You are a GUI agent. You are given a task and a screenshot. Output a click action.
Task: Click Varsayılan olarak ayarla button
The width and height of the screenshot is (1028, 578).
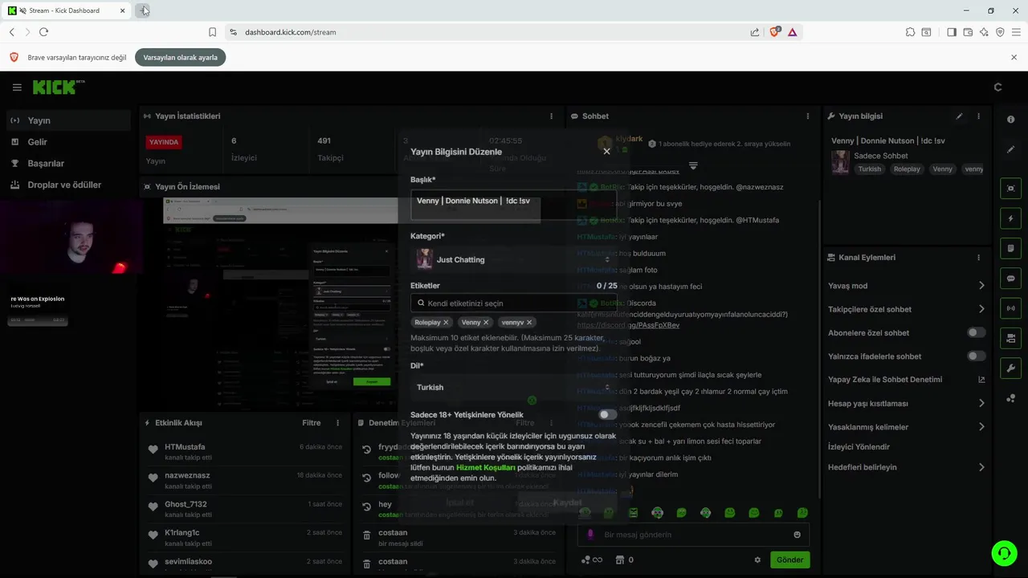180,58
